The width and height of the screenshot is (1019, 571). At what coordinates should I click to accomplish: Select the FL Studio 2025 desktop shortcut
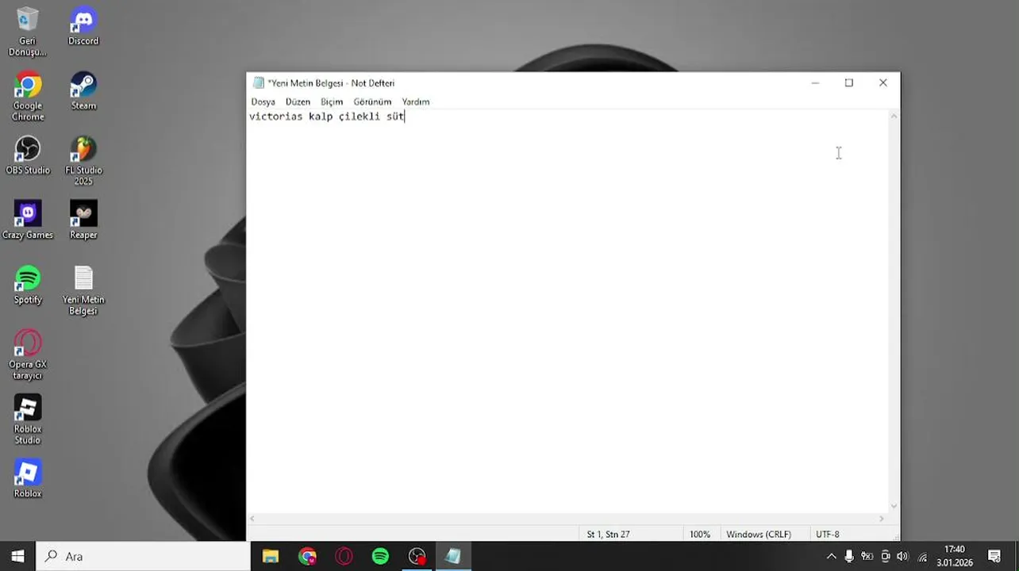(83, 161)
